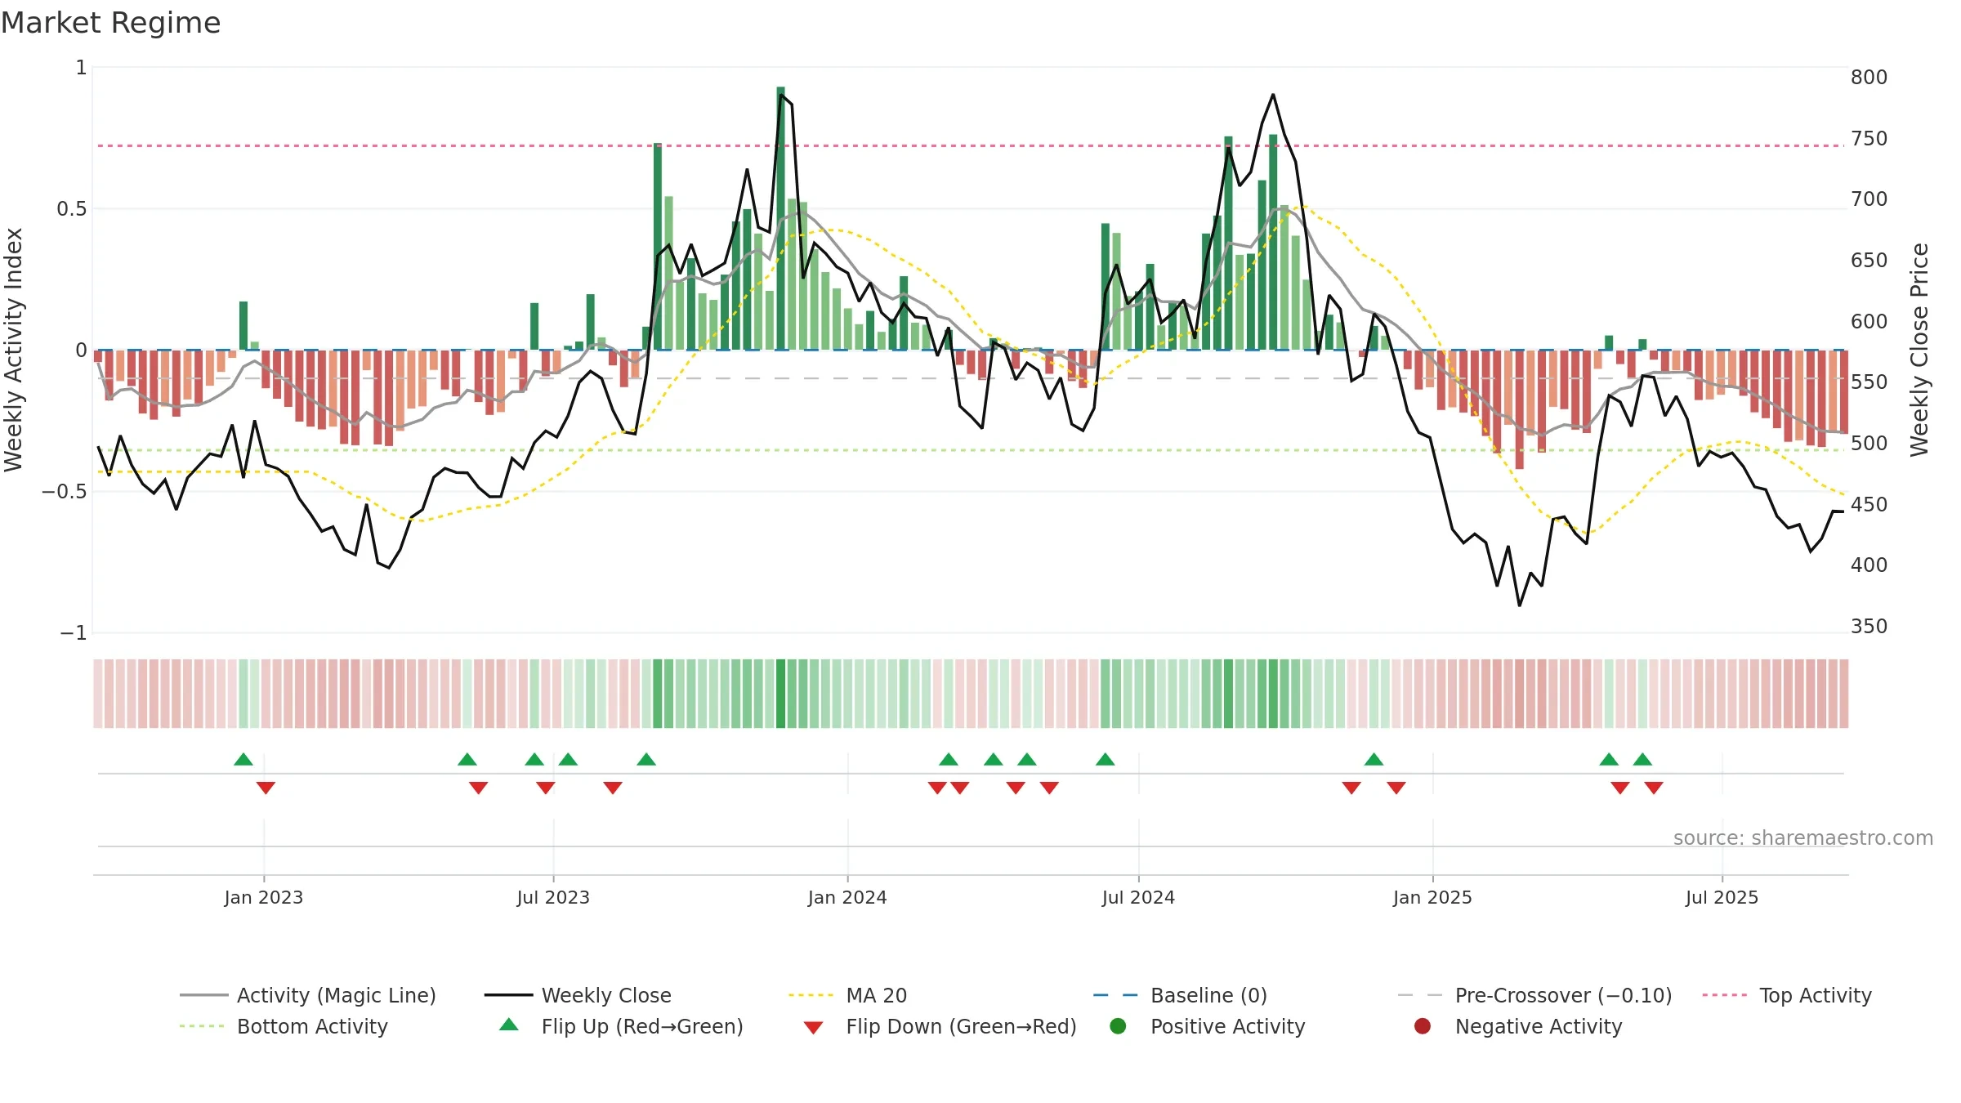Click the 350 price axis tick label

coord(1869,626)
